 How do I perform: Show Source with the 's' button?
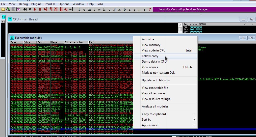pyautogui.click(x=145, y=9)
